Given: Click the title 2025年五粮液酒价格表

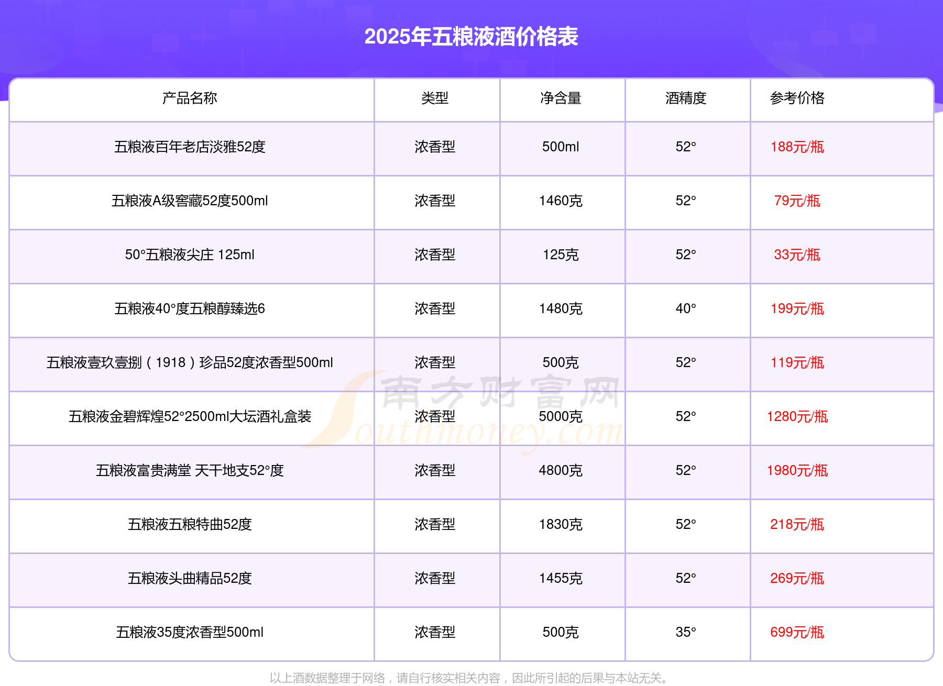Looking at the screenshot, I should point(471,37).
